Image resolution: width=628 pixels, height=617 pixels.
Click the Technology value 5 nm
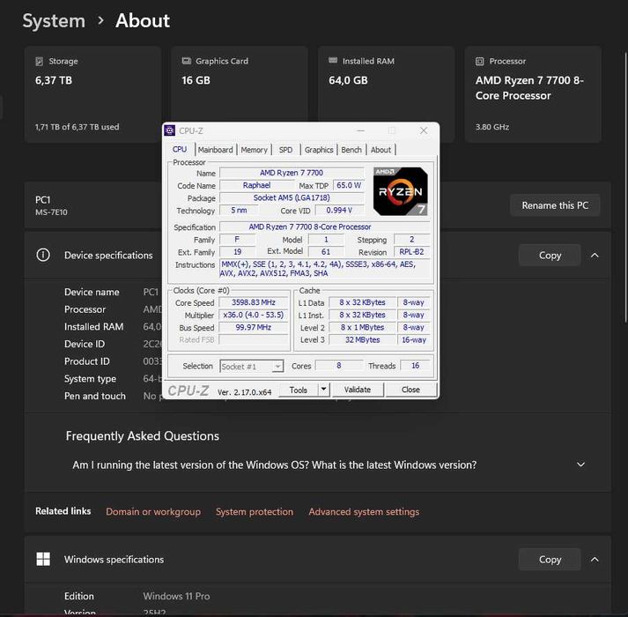pyautogui.click(x=239, y=210)
